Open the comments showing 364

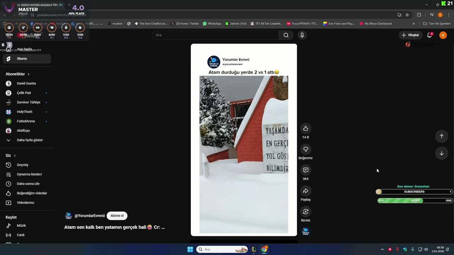tap(305, 170)
